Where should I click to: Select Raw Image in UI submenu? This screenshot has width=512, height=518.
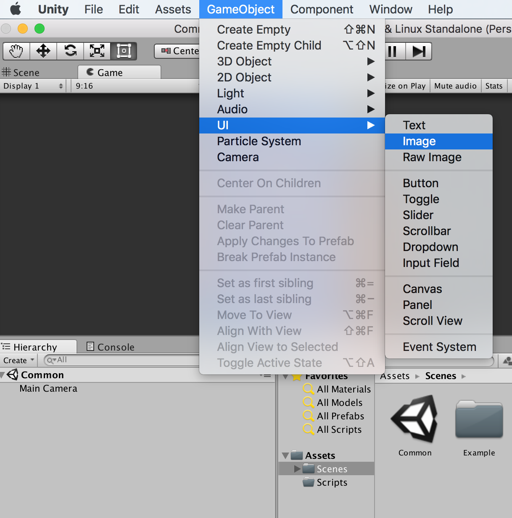[439, 157]
